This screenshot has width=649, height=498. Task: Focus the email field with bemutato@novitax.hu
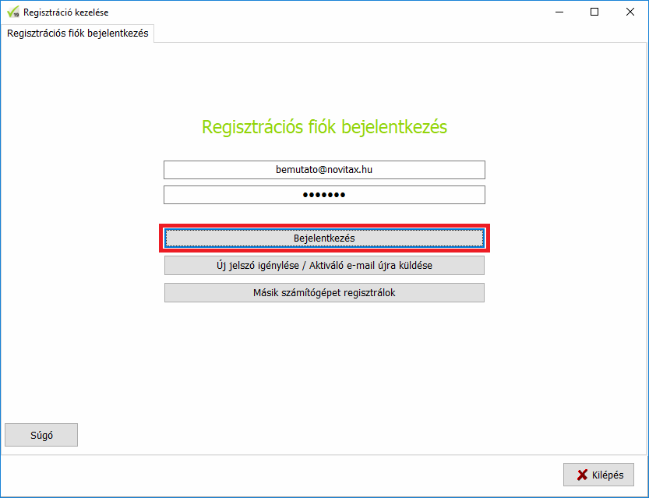(x=324, y=170)
